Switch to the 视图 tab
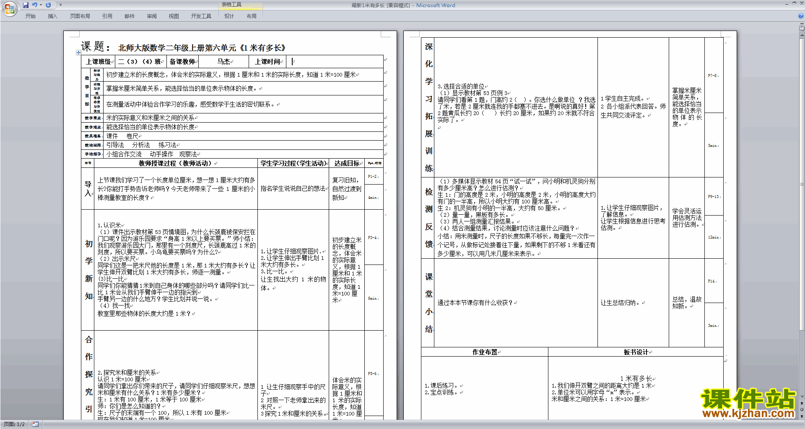 coord(174,16)
